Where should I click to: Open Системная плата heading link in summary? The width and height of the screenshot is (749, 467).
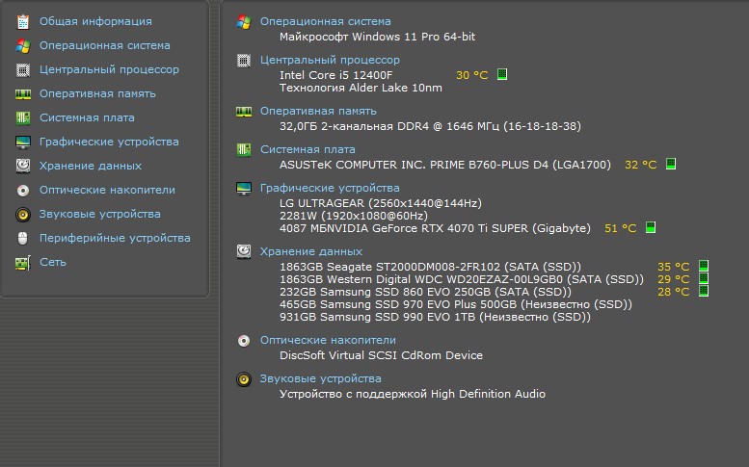pos(308,149)
